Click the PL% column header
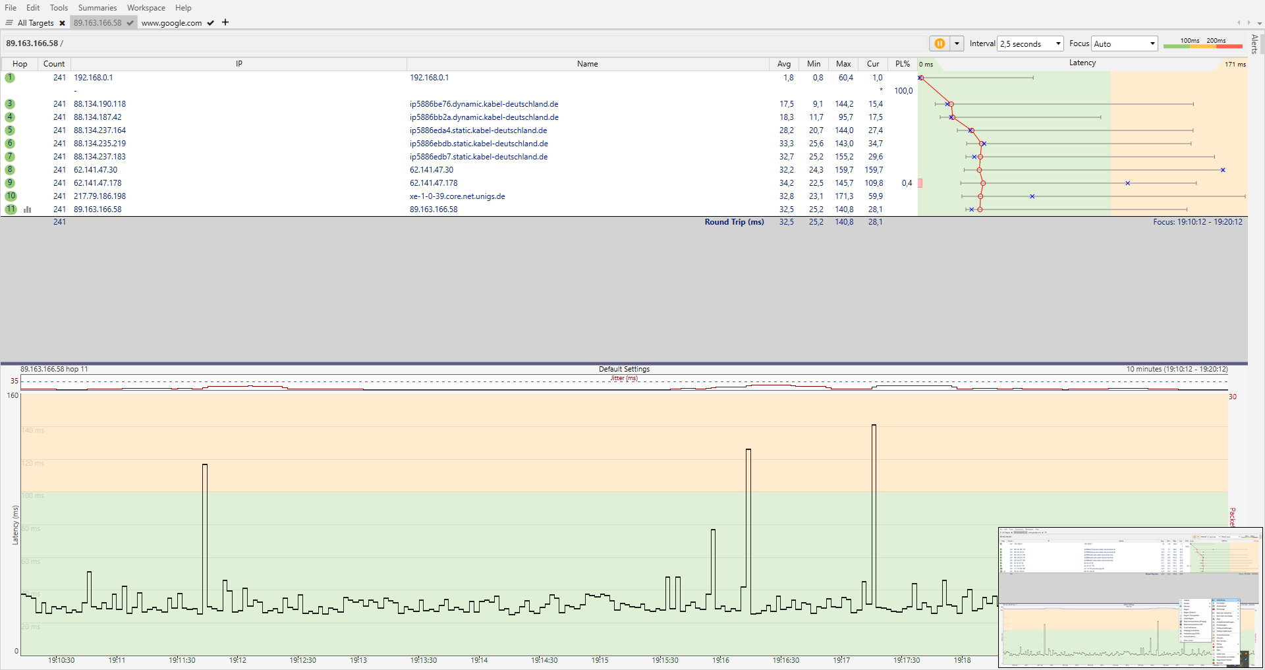 tap(903, 64)
